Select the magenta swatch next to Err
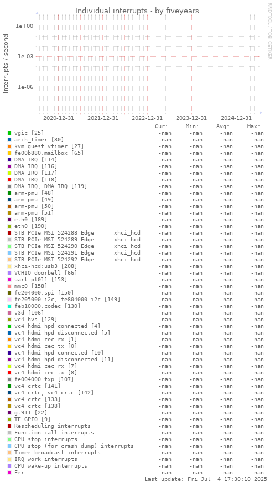The width and height of the screenshot is (275, 486). (x=9, y=473)
